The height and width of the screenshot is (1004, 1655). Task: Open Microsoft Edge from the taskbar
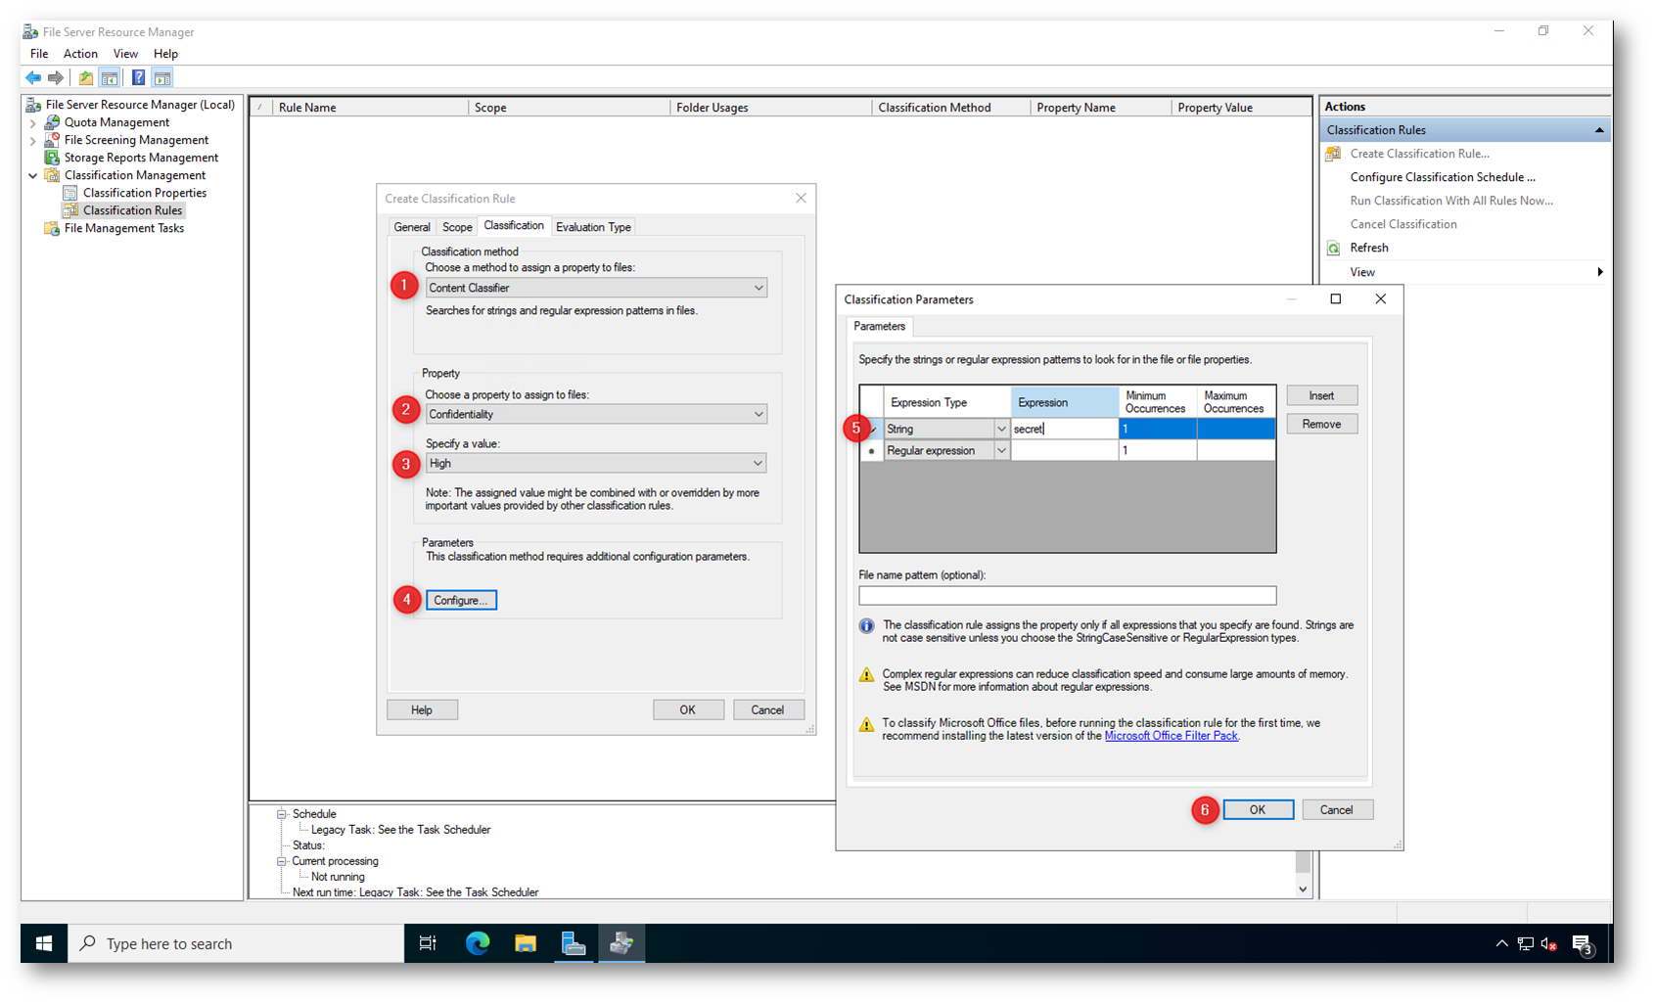(x=478, y=943)
